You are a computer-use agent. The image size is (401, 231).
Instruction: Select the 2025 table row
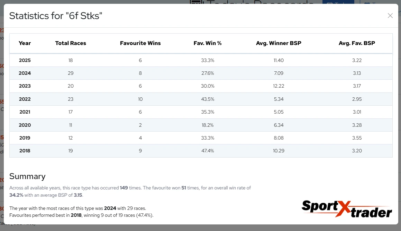tap(201, 60)
